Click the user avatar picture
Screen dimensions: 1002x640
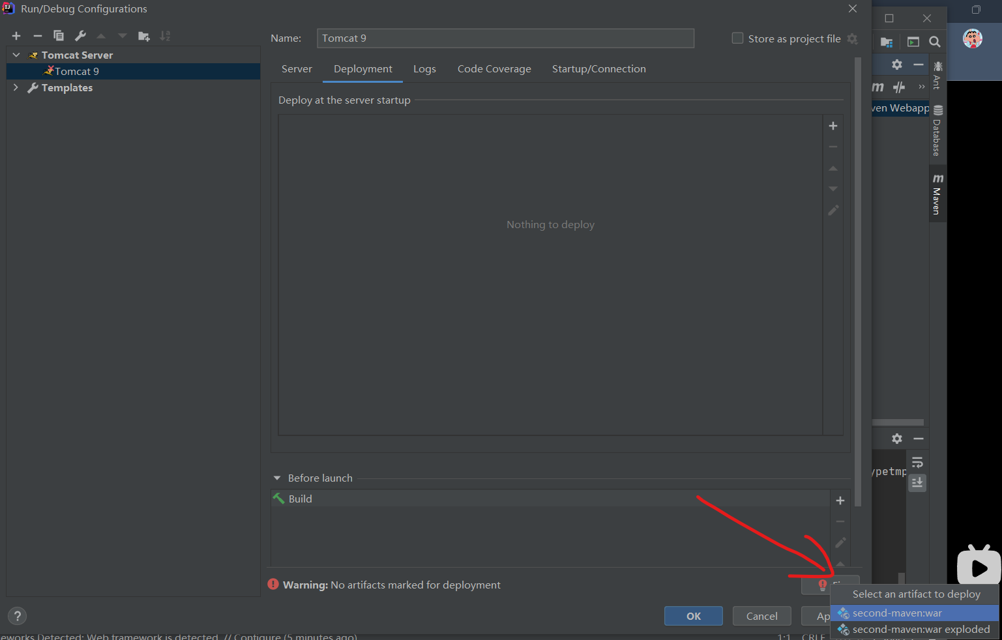973,38
